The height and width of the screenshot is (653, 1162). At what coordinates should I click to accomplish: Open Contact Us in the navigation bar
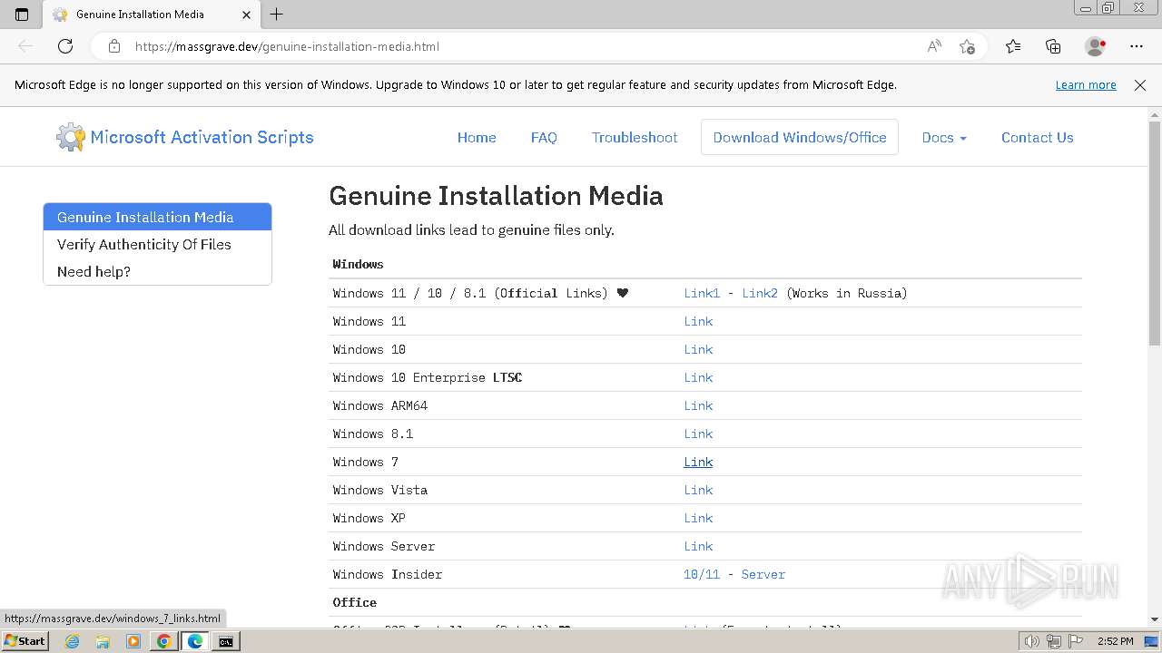click(x=1038, y=138)
